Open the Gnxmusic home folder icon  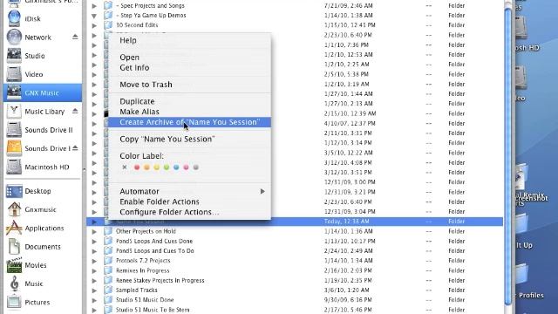pyautogui.click(x=14, y=209)
